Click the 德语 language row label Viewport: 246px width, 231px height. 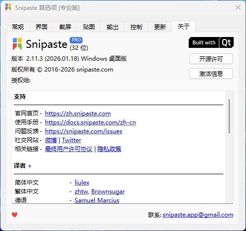(21, 200)
